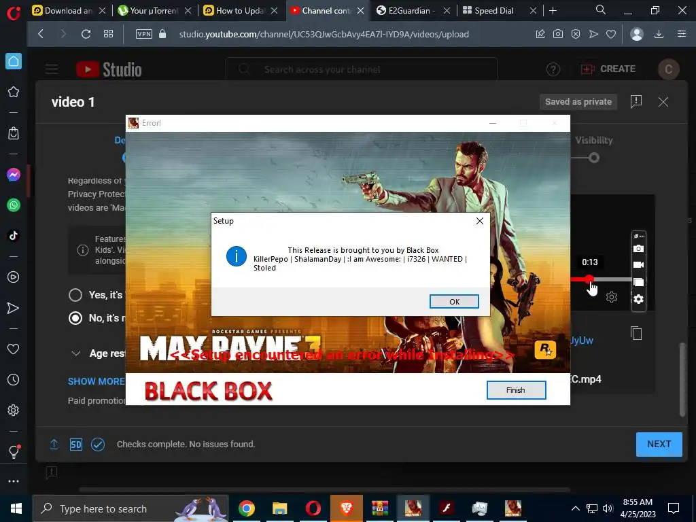
Task: Click the overlay settings gear icon
Action: click(x=638, y=299)
